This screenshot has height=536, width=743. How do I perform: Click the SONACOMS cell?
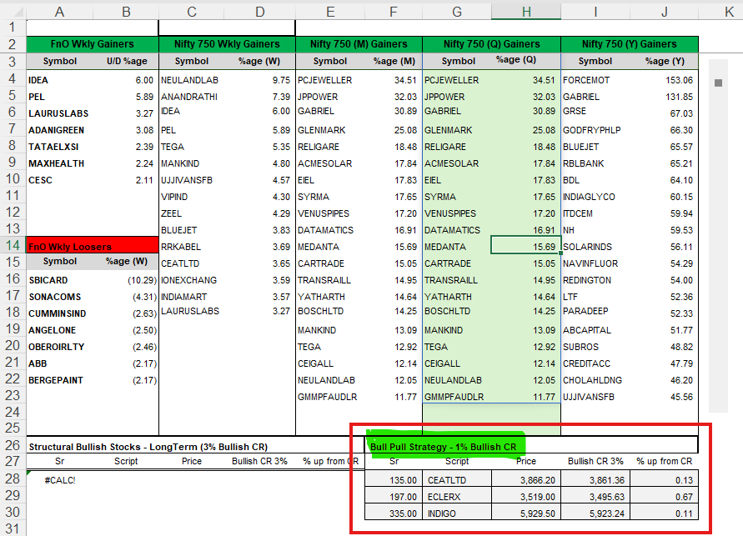(x=59, y=297)
